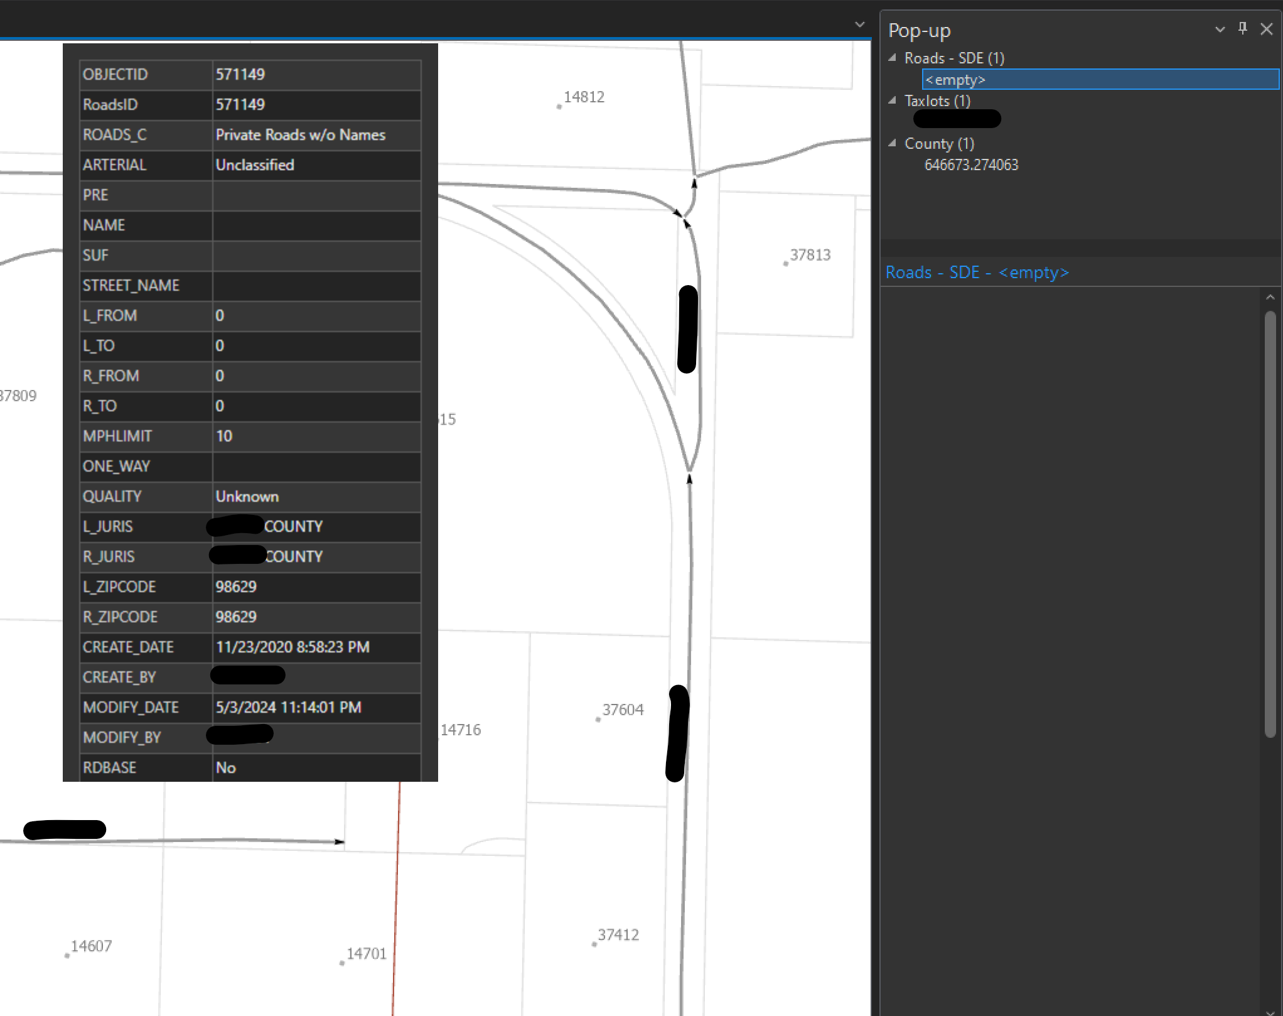
Task: Open the Pop-up panel options chevron menu
Action: point(1220,30)
